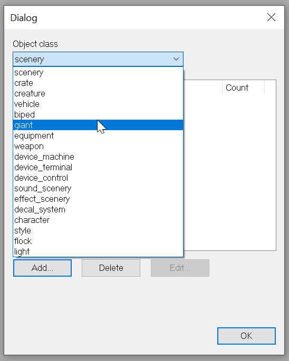Choose device_machine in the dropdown
Image resolution: width=289 pixels, height=361 pixels.
98,157
